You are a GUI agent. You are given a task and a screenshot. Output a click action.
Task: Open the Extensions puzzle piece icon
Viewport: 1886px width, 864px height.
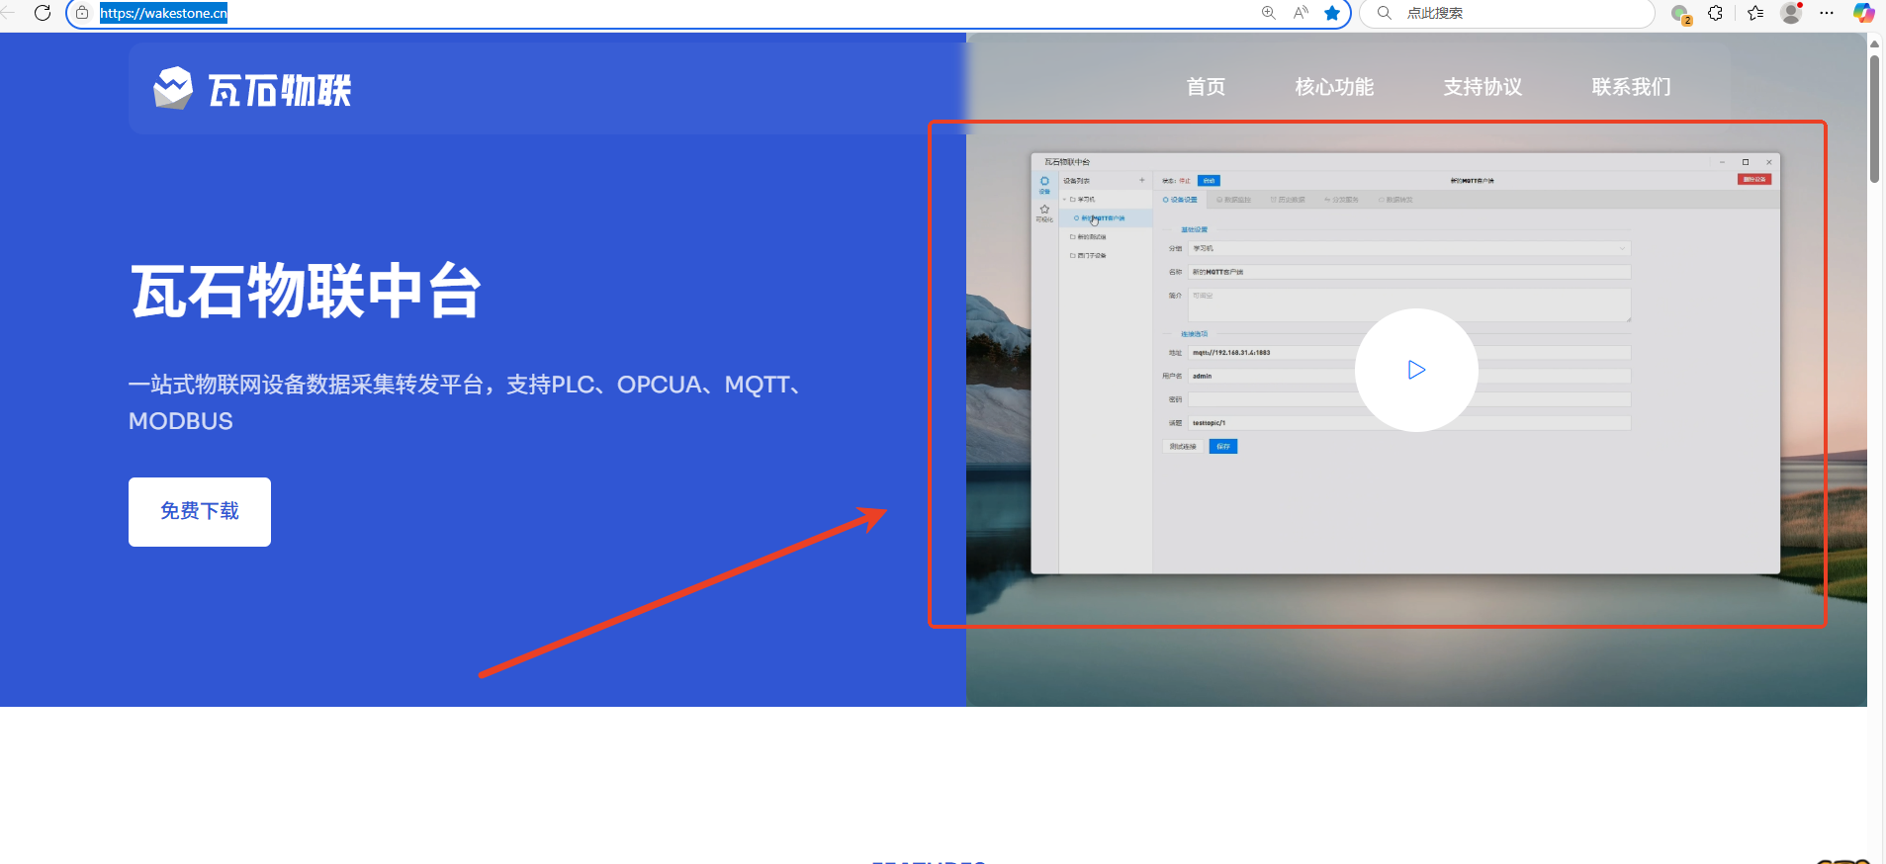pyautogui.click(x=1715, y=13)
